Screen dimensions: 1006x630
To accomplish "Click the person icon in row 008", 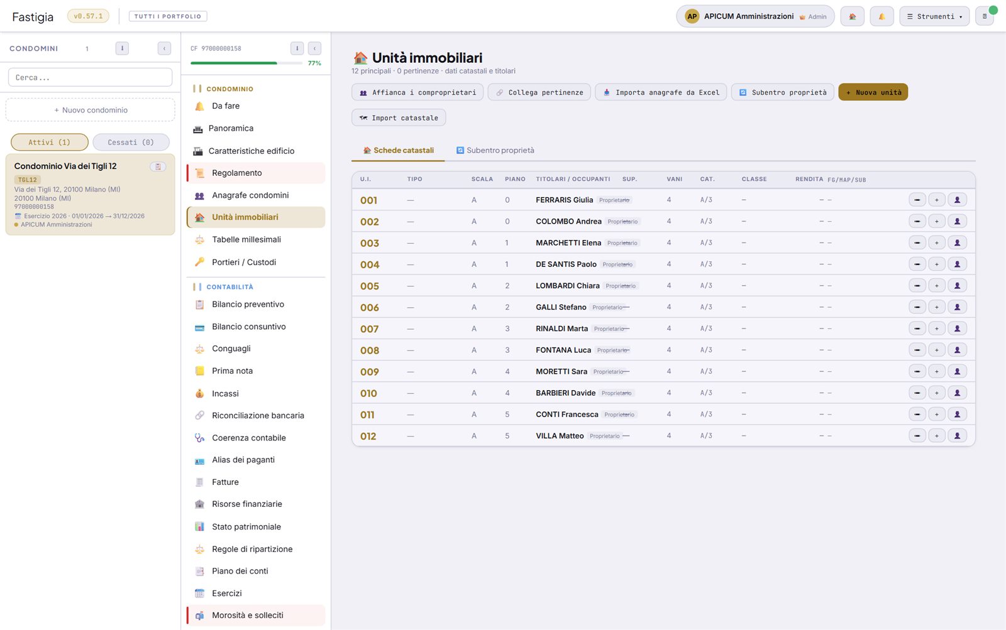I will click(x=957, y=350).
